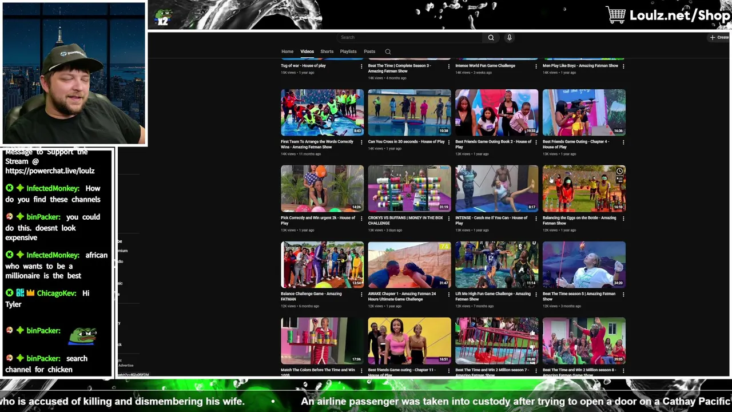
Task: Focus the YouTube Search field
Action: click(x=410, y=37)
